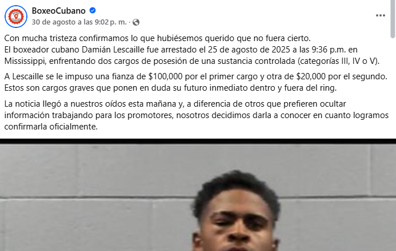Screen dimensions: 396x251
Task: Click the paragraph starting 'La noticia llegó'
Action: coord(196,115)
